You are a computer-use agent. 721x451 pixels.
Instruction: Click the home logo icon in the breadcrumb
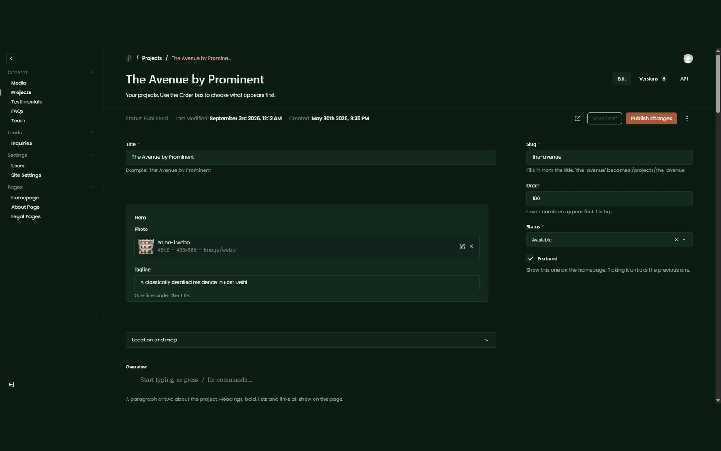(x=129, y=58)
